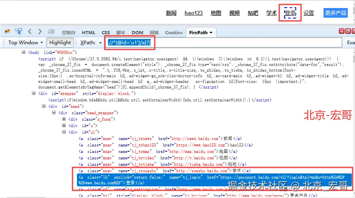Open the FirePath tab dropdown arrow

(x=211, y=33)
